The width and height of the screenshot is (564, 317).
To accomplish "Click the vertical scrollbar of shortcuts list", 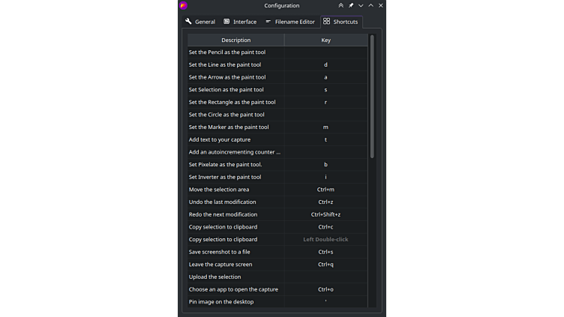I will click(x=371, y=97).
